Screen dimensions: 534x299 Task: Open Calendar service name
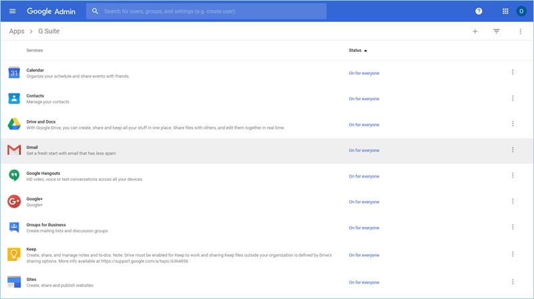tap(35, 70)
